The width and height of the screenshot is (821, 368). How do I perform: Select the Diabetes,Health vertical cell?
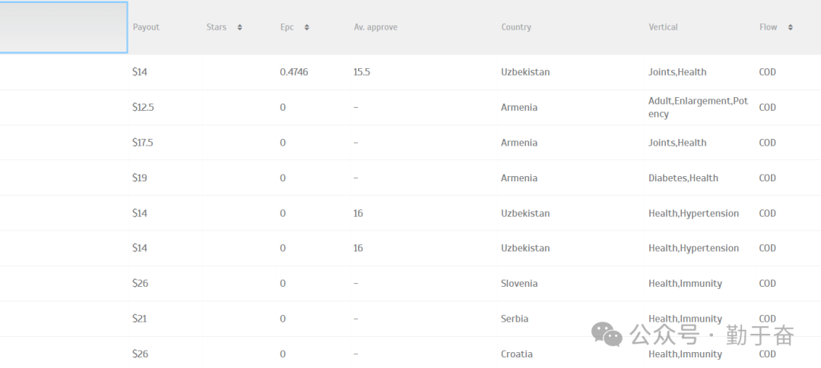click(x=683, y=178)
